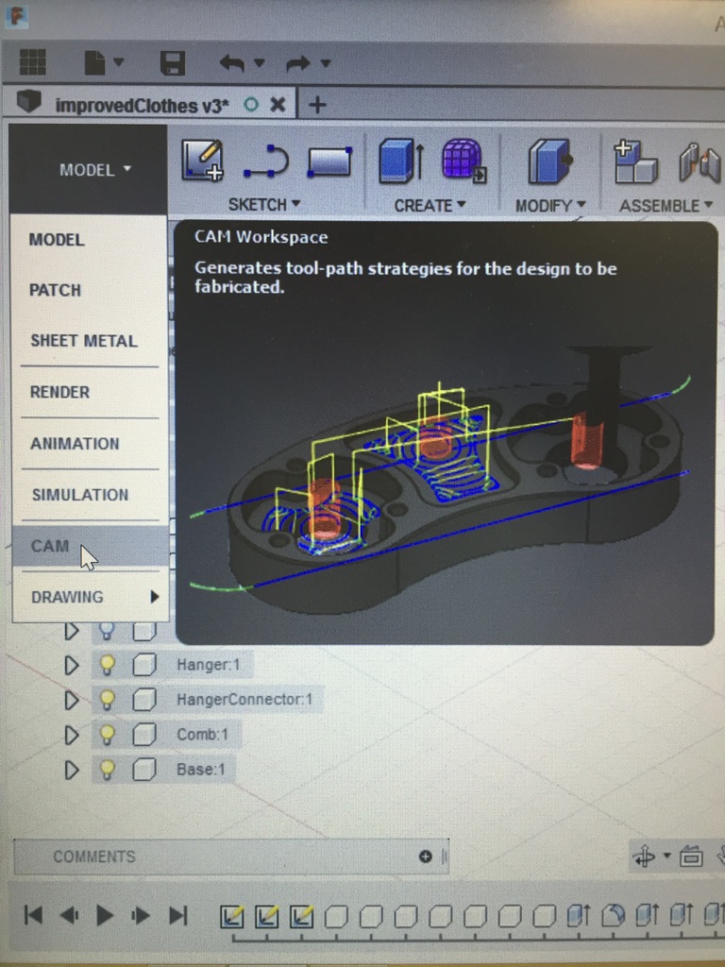The image size is (725, 967).
Task: Choose CAM workspace from the list
Action: pyautogui.click(x=90, y=547)
